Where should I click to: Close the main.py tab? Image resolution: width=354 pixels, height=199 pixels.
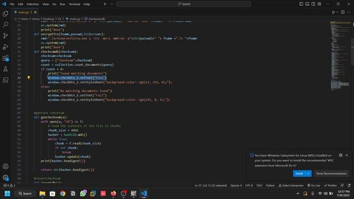[35, 12]
